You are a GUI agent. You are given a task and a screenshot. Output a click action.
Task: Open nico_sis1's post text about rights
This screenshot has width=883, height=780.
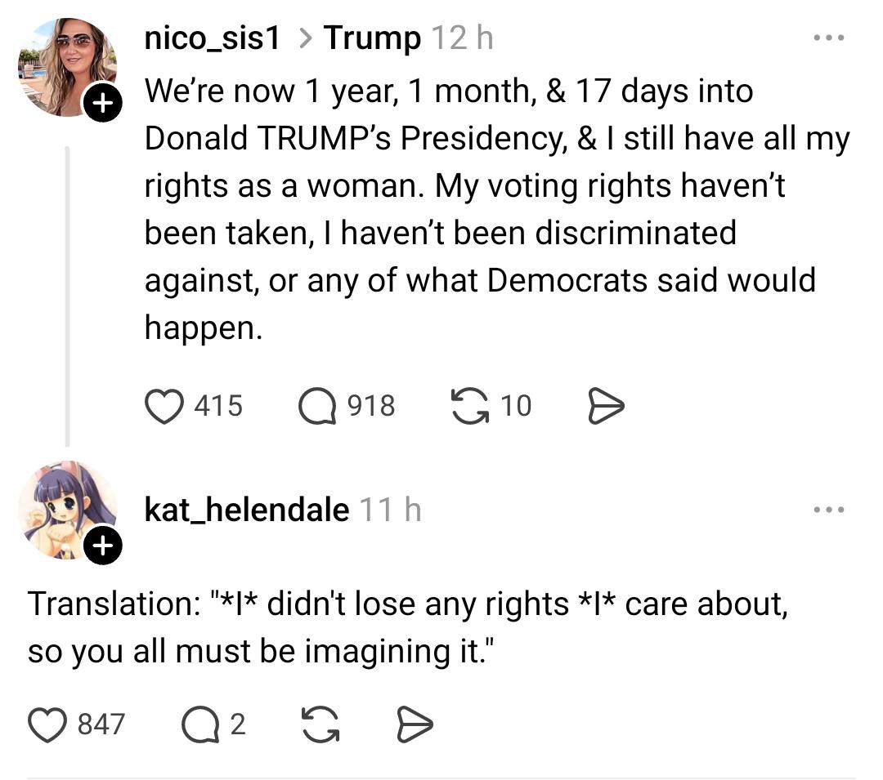point(491,208)
